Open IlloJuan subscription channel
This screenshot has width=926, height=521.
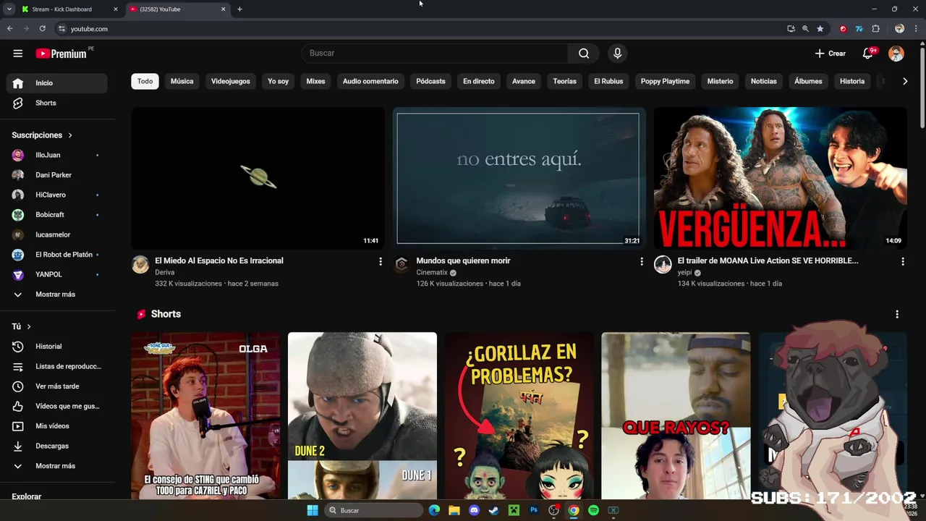pos(58,155)
